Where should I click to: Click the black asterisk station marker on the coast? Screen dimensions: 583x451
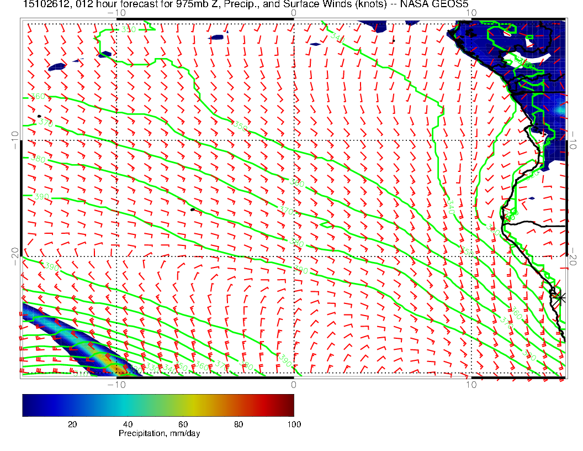(x=560, y=297)
